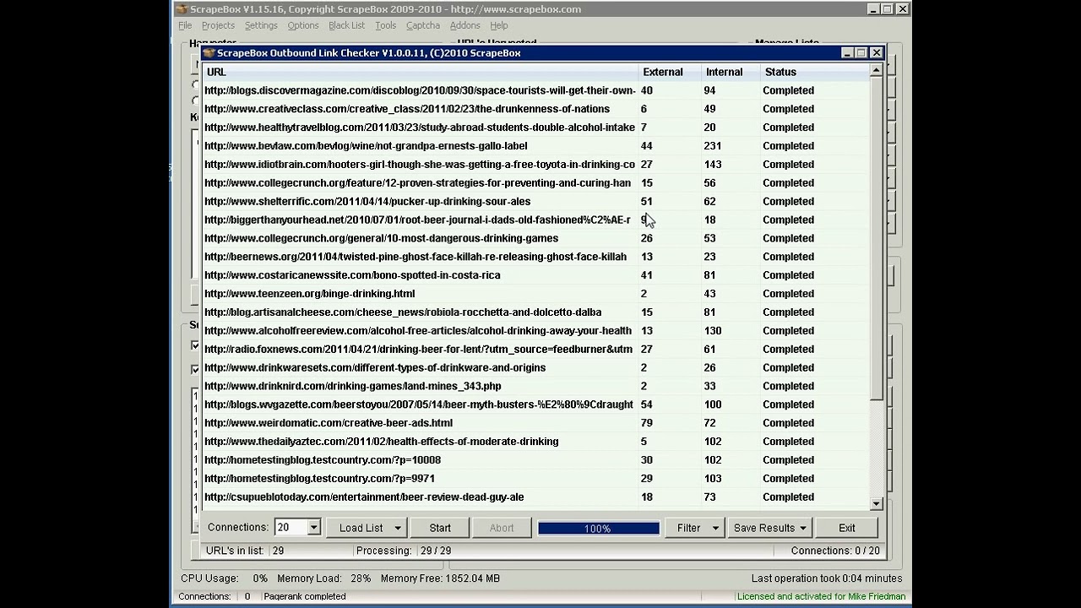The height and width of the screenshot is (608, 1081).
Task: Maximize the Outbound Link Checker window
Action: pos(861,53)
